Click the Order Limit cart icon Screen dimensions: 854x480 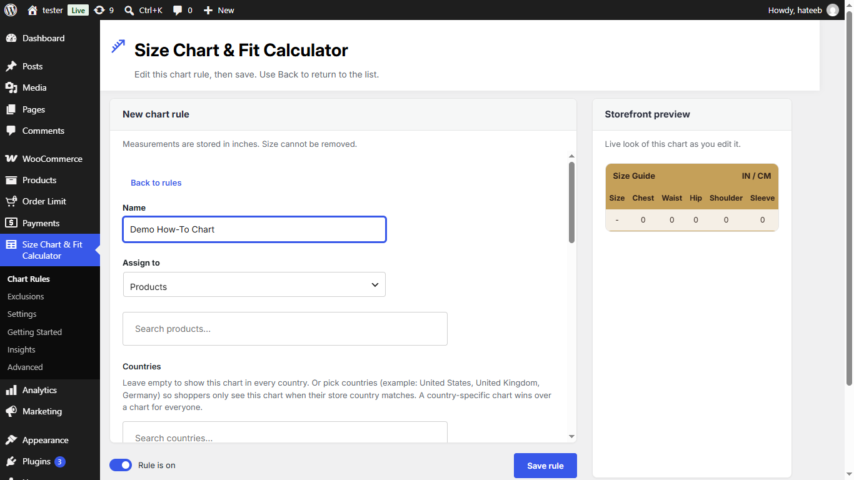point(11,201)
